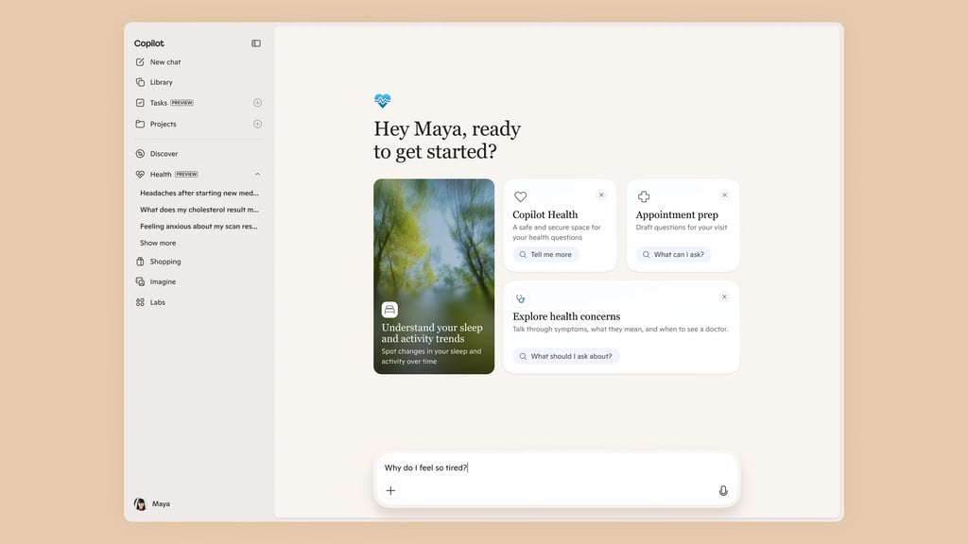Click the heart icon on Copilot Health card

click(521, 196)
